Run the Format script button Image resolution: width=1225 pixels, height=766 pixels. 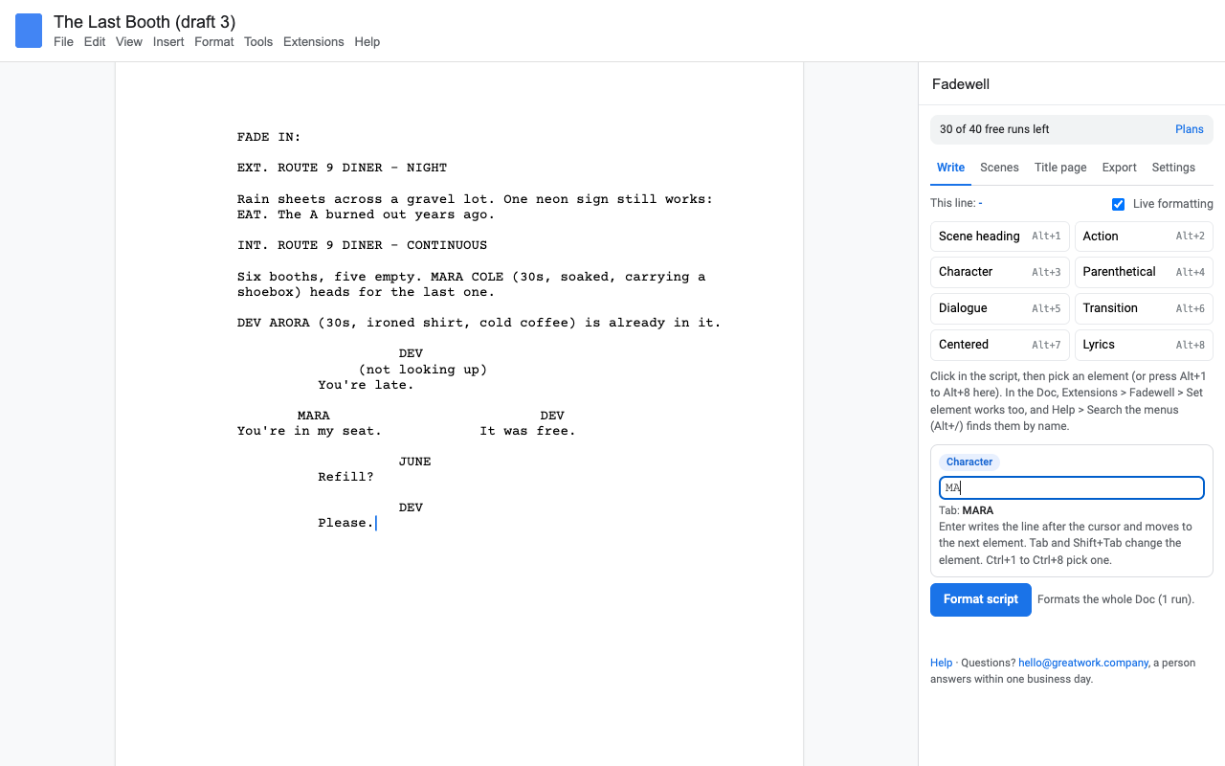coord(981,599)
